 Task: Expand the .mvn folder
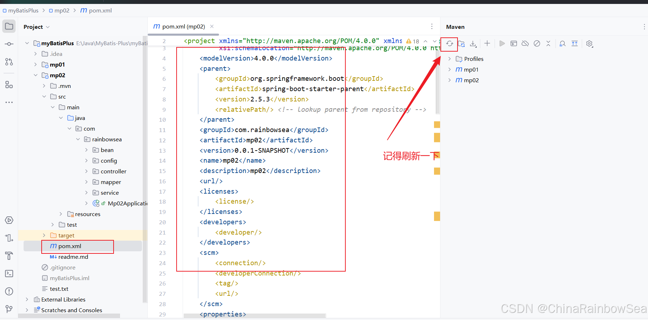tap(44, 86)
